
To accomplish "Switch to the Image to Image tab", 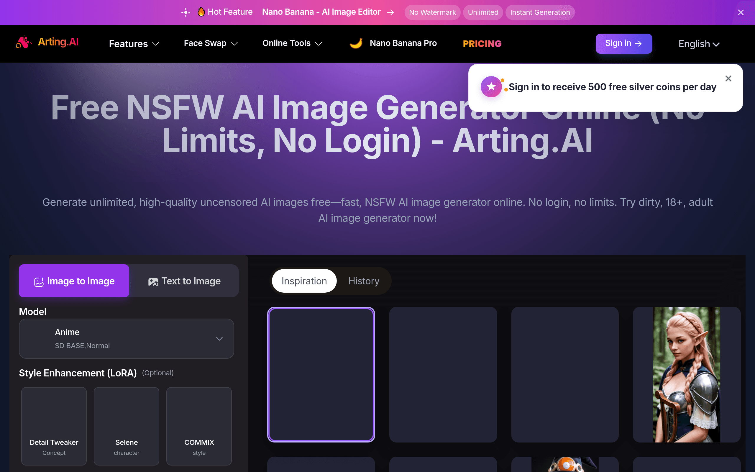I will 74,281.
